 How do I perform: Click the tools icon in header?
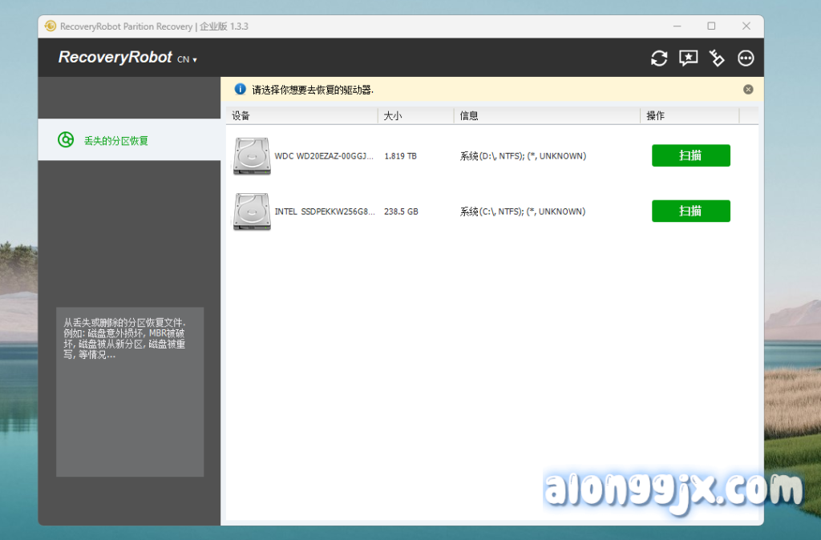(x=717, y=58)
